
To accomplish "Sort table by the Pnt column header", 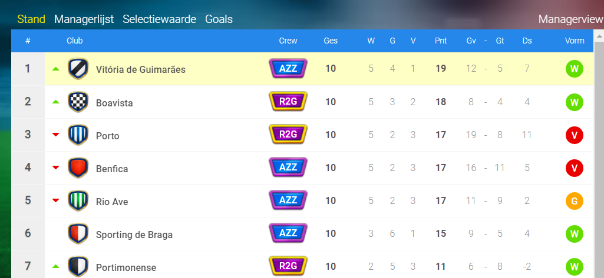I will 441,41.
